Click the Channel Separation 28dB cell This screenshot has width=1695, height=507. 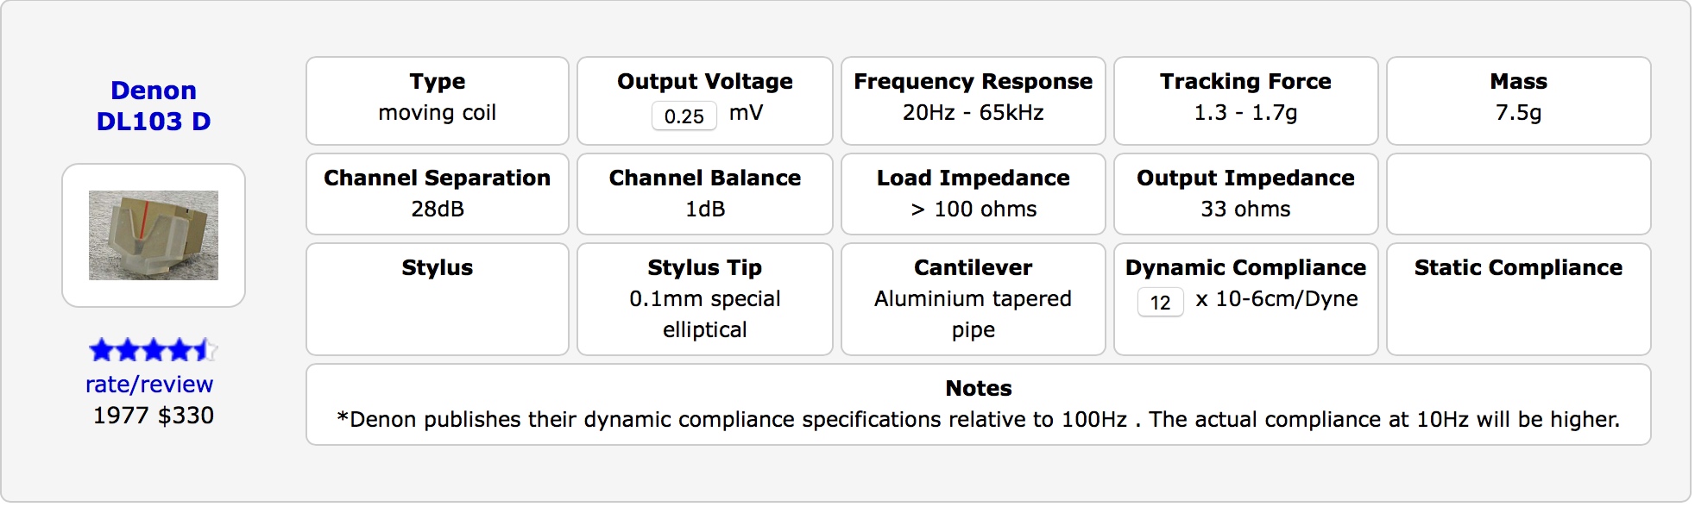[438, 194]
